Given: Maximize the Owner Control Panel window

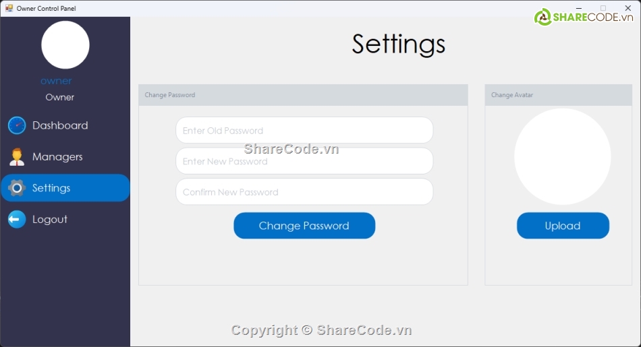Looking at the screenshot, I should coord(603,8).
